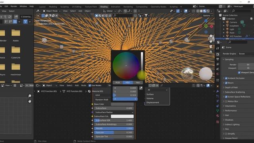The image size is (254, 143).
Task: Click the A alpha field
Action: pos(125,99)
